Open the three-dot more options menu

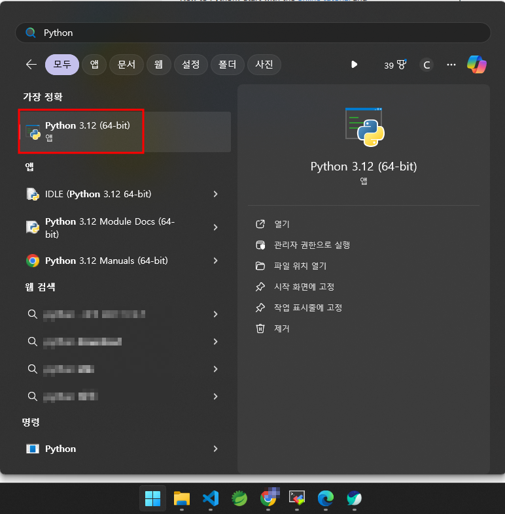[x=451, y=65]
